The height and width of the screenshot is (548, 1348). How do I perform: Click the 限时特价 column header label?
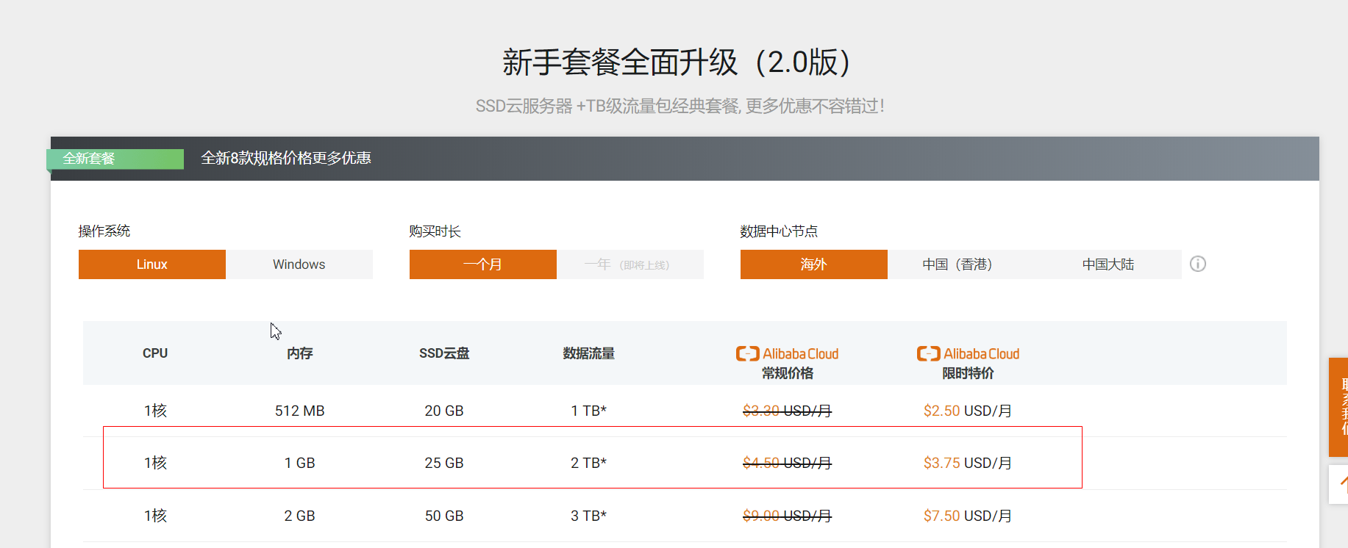point(969,373)
